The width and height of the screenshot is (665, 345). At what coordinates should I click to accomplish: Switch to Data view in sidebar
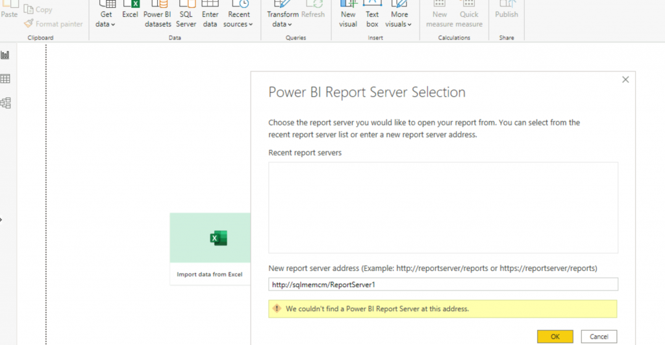5,79
